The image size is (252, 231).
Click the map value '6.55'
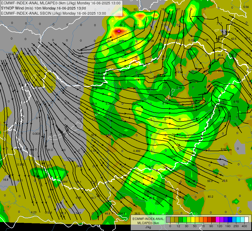(236, 102)
